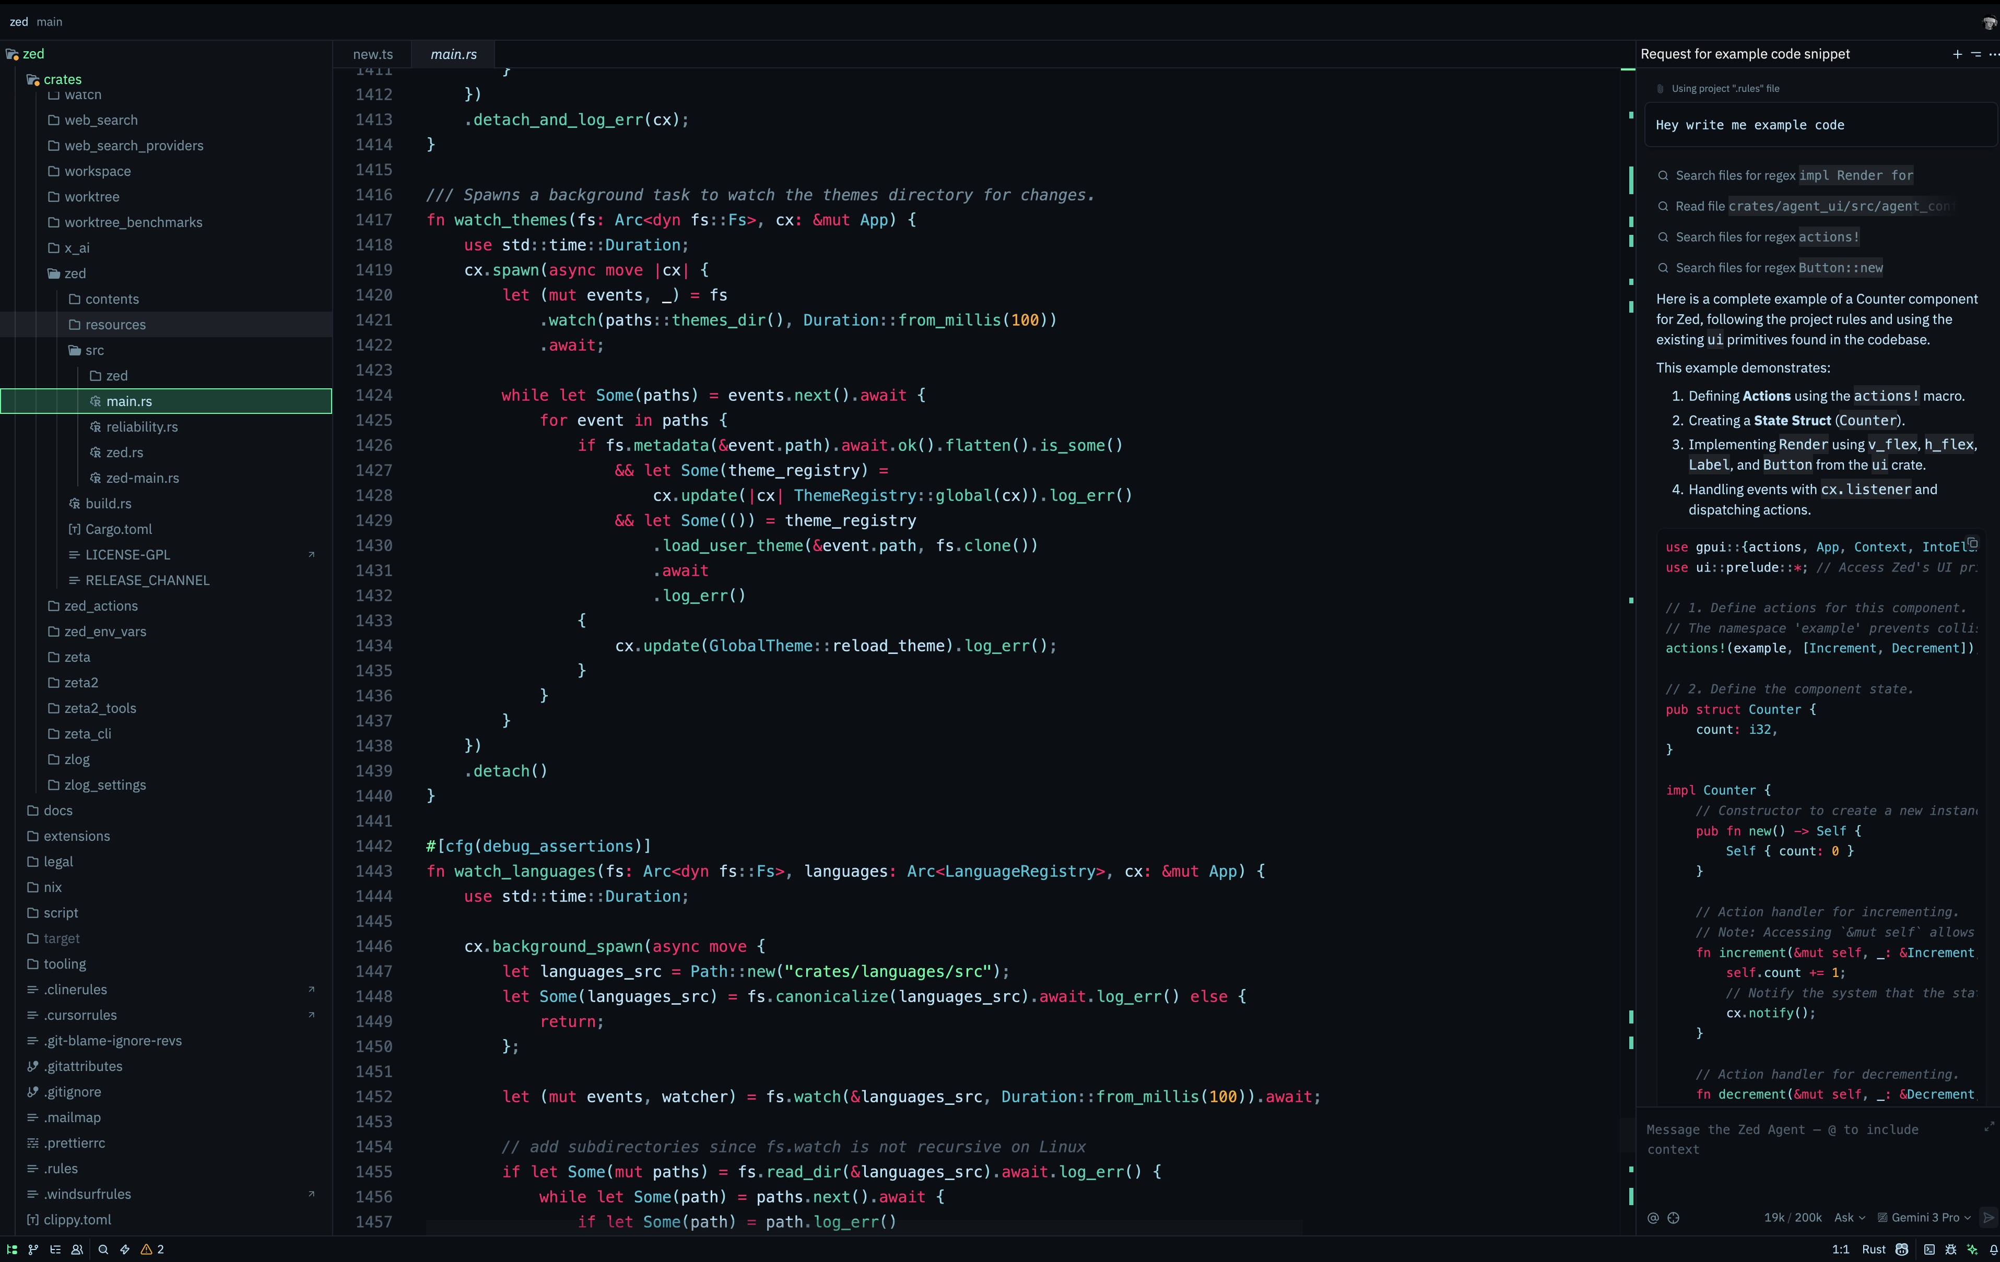This screenshot has height=1262, width=2000.
Task: Toggle the terminal panel icon
Action: 1930,1249
